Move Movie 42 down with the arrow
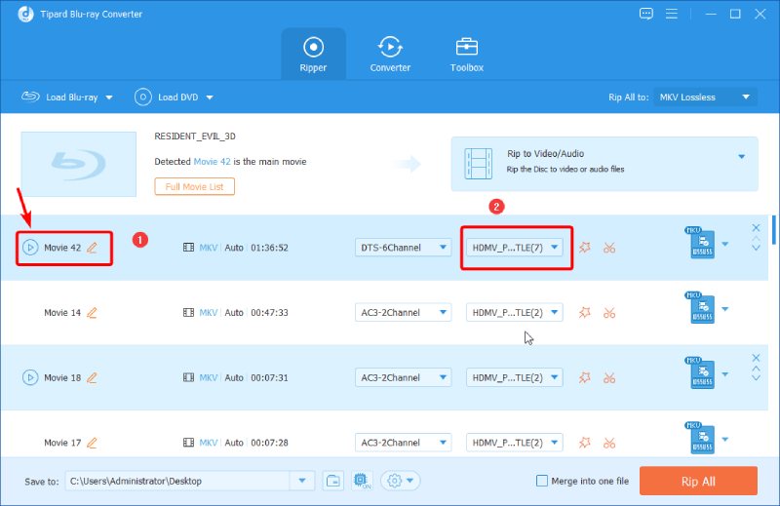This screenshot has width=780, height=506. point(756,248)
